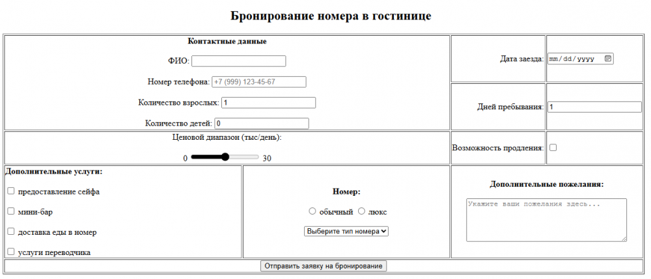The width and height of the screenshot is (651, 279).
Task: Focus the ФИО input field
Action: click(x=239, y=61)
